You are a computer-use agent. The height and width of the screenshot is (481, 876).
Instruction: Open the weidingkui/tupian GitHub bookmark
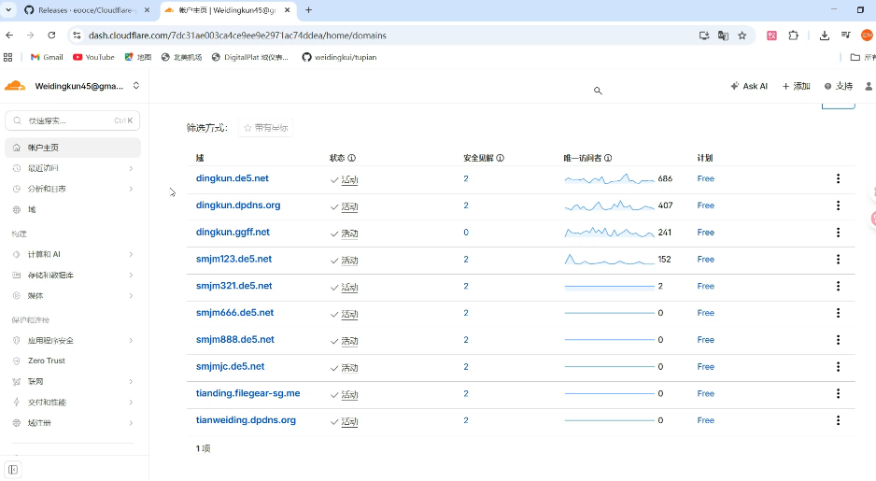(339, 57)
